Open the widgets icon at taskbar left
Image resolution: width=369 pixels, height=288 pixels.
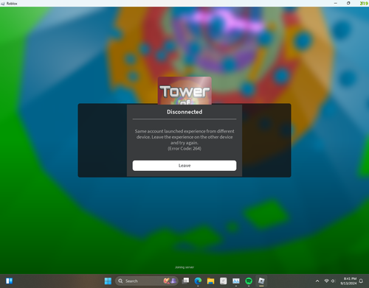tap(10, 281)
